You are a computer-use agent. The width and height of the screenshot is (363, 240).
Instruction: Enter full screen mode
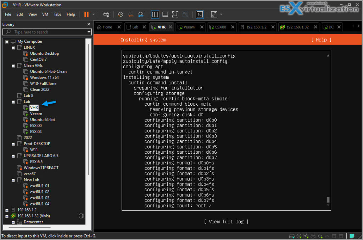[175, 14]
